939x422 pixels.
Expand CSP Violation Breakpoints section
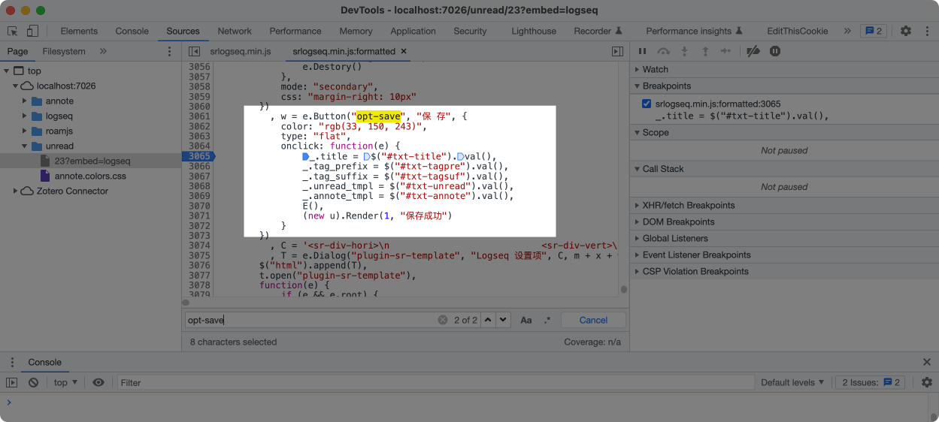click(x=695, y=271)
